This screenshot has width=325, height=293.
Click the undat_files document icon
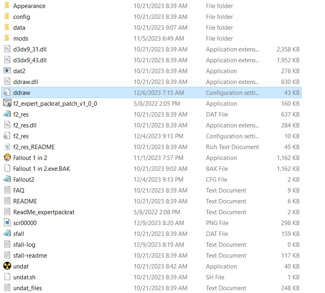click(x=7, y=288)
